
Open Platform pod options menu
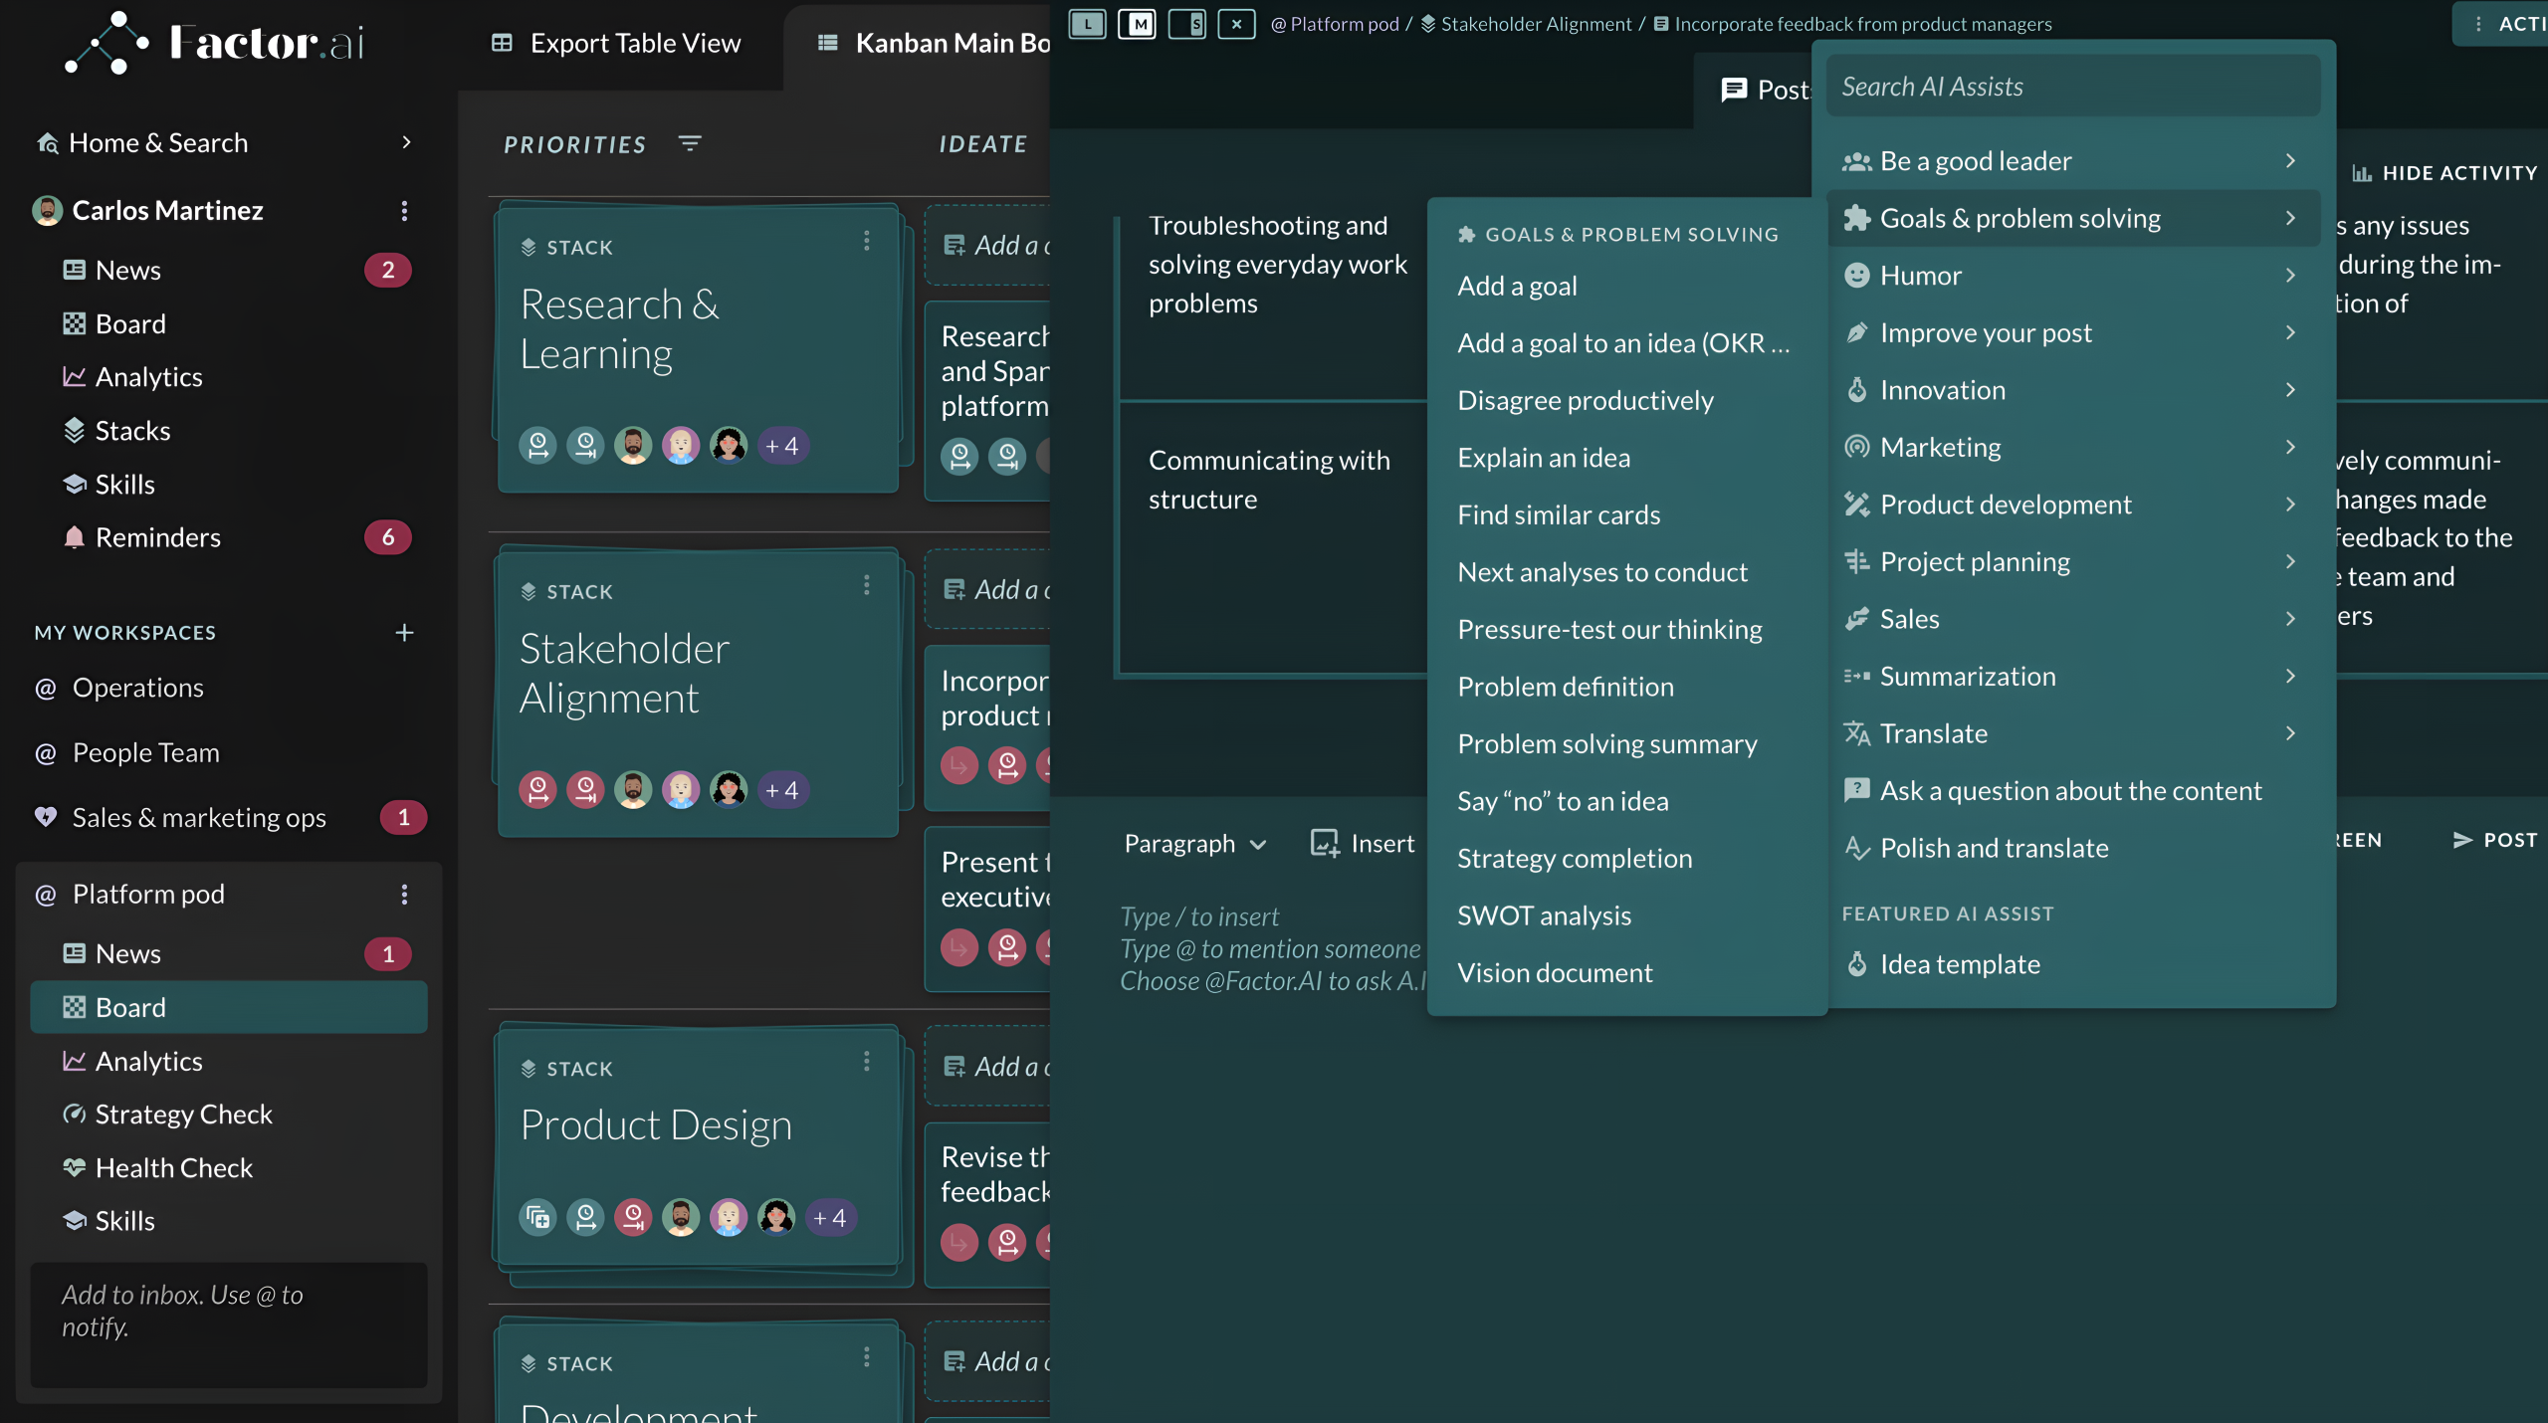point(404,894)
